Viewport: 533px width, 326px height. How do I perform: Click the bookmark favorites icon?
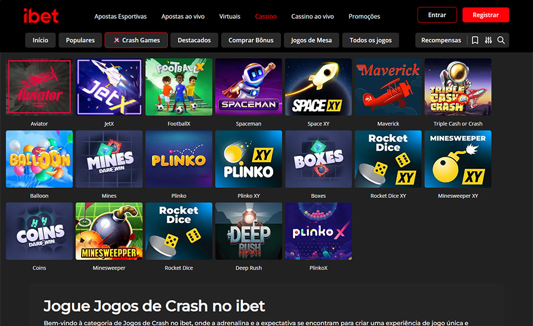coord(475,40)
